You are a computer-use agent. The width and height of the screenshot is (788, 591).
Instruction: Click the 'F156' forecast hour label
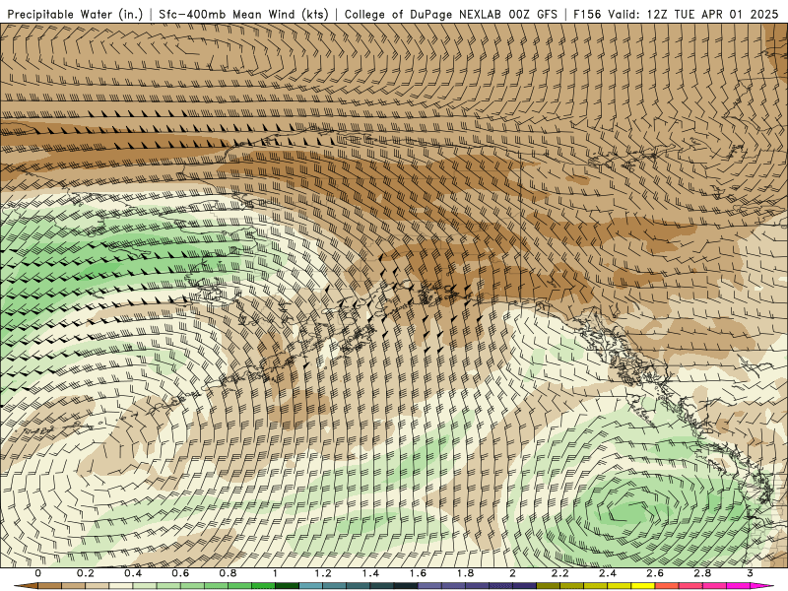pos(587,14)
